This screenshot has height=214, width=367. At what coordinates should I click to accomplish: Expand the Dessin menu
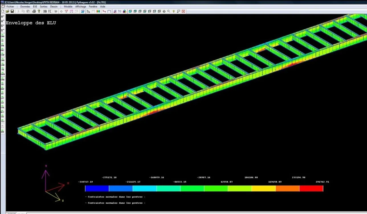pos(54,7)
